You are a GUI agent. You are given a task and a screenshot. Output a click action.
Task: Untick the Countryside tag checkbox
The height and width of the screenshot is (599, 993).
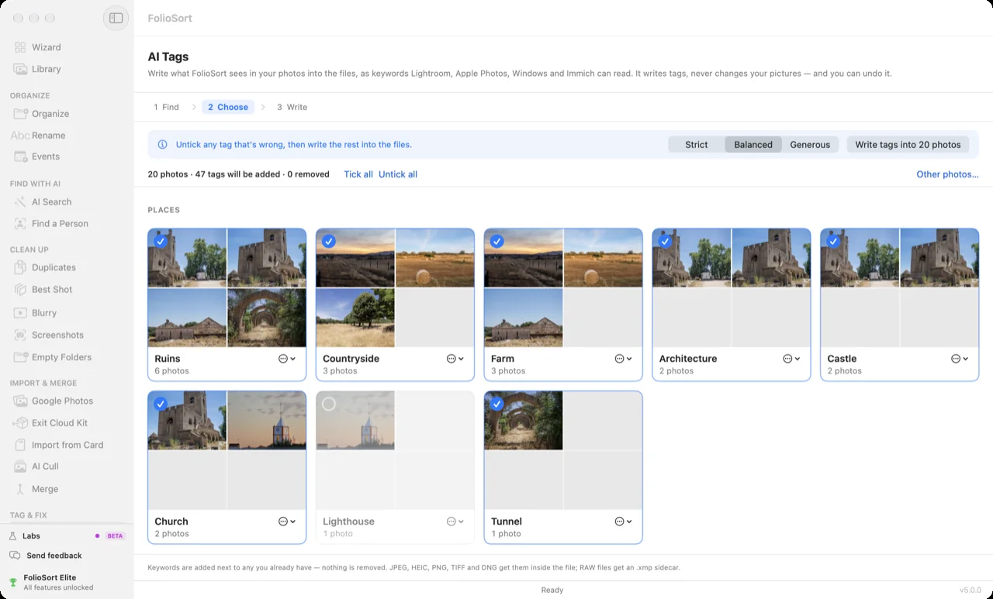tap(329, 241)
